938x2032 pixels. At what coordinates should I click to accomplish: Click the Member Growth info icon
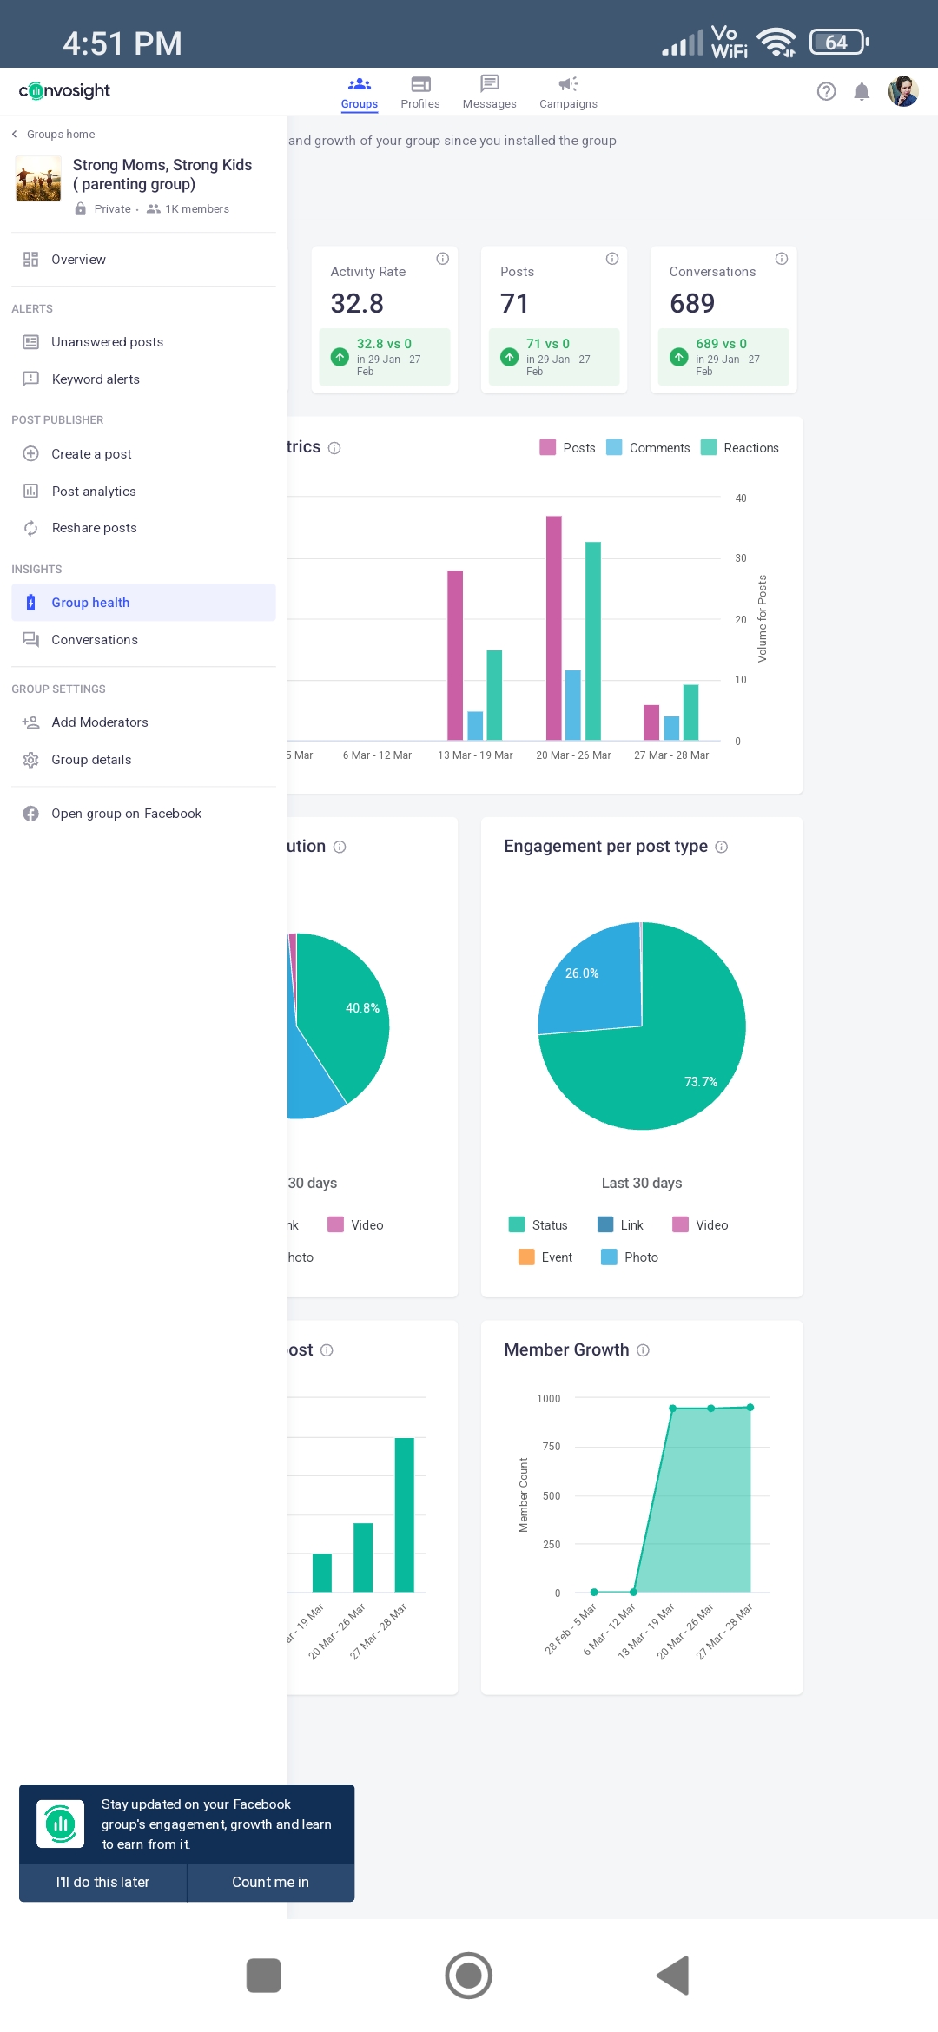click(x=643, y=1350)
